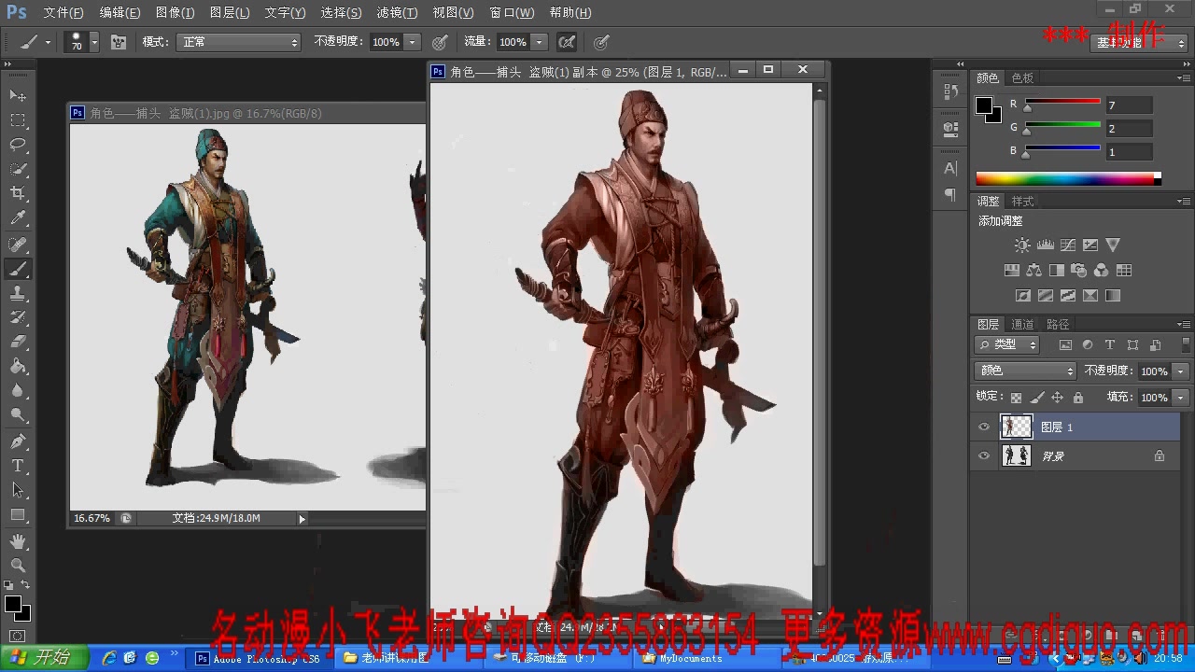Select the Rectangle shape tool
The image size is (1195, 672).
click(x=18, y=514)
